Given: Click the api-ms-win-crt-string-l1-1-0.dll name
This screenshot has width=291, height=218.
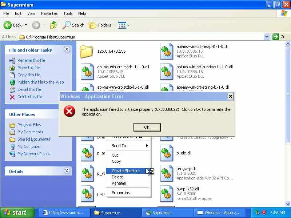Looking at the screenshot, I should click(x=203, y=87).
